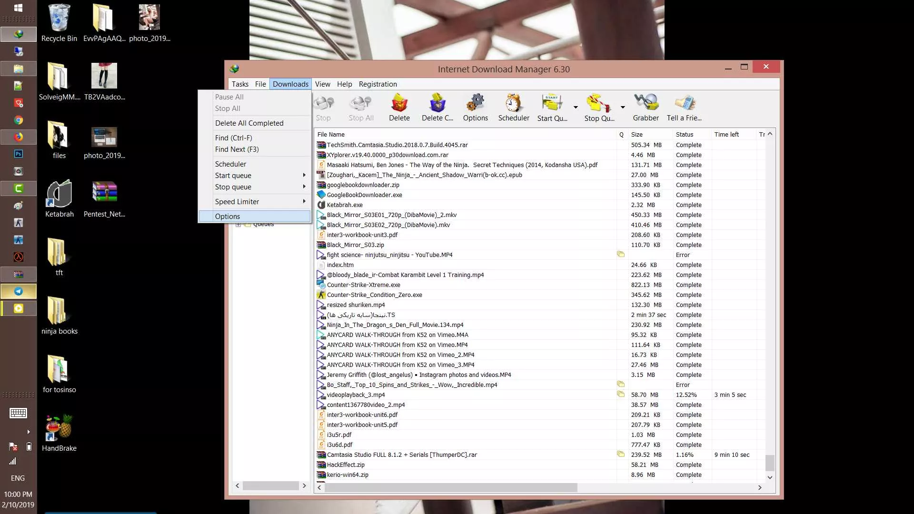
Task: Click the Tell a Friend toolbar icon
Action: (684, 108)
